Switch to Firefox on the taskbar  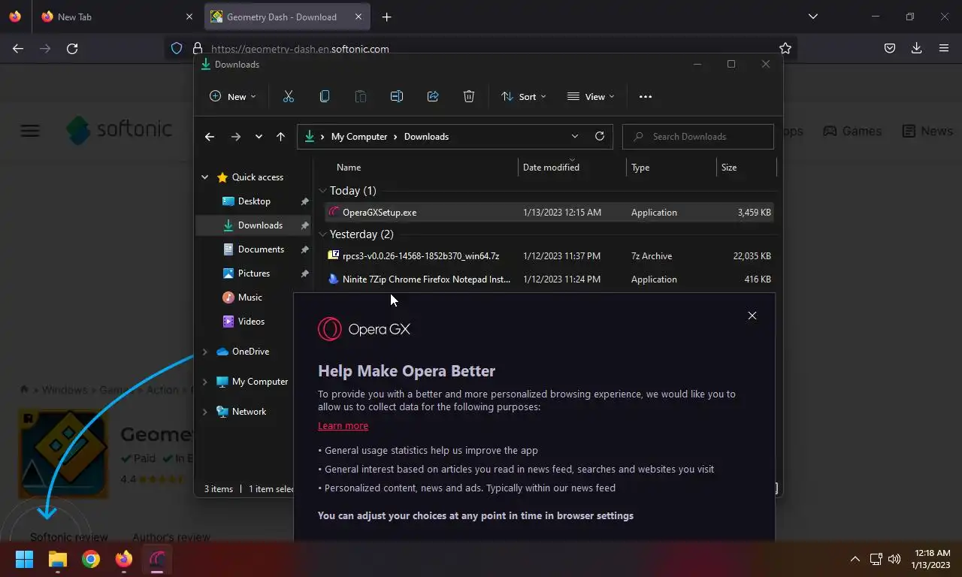pyautogui.click(x=124, y=559)
